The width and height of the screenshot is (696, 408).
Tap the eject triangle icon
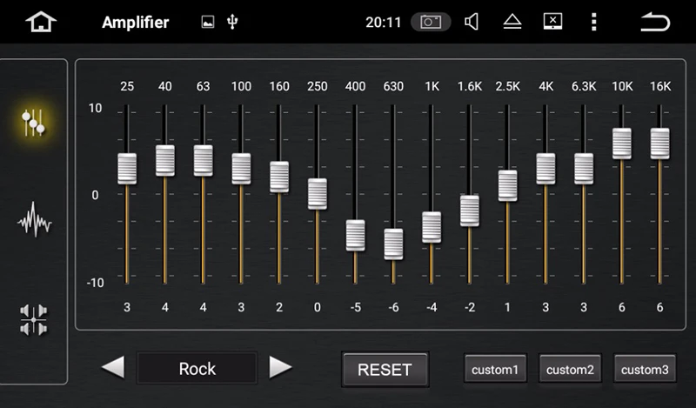[512, 22]
